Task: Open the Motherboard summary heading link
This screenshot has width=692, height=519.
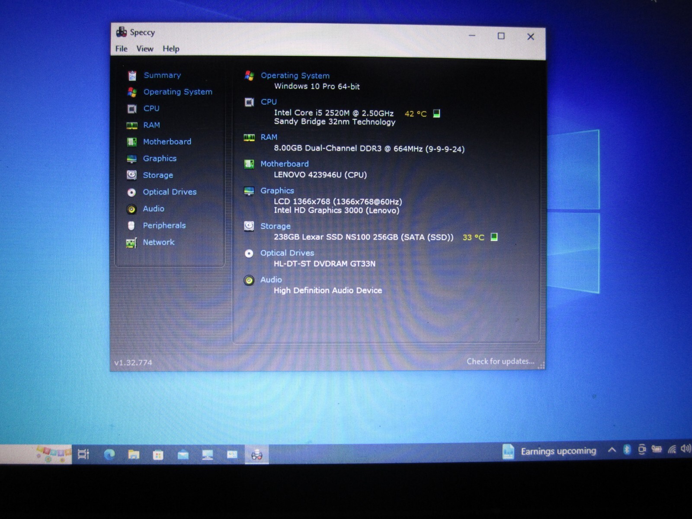Action: point(285,164)
